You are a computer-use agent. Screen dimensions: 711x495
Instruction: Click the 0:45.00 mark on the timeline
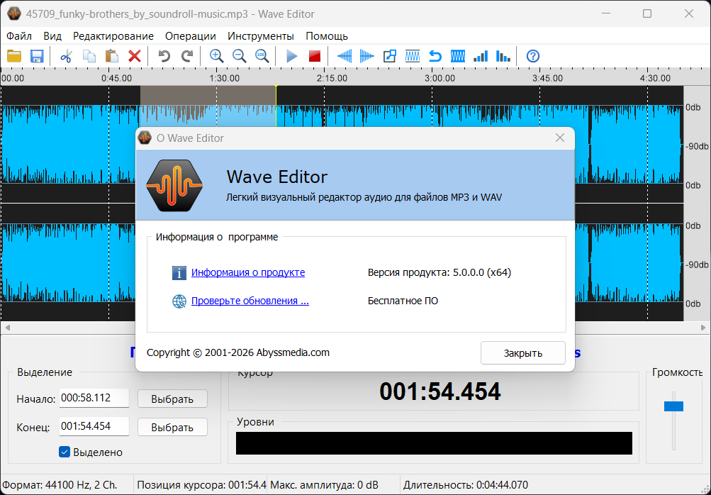click(116, 78)
